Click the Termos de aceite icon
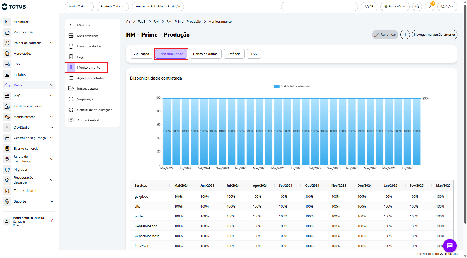The width and height of the screenshot is (467, 258). pos(7,191)
